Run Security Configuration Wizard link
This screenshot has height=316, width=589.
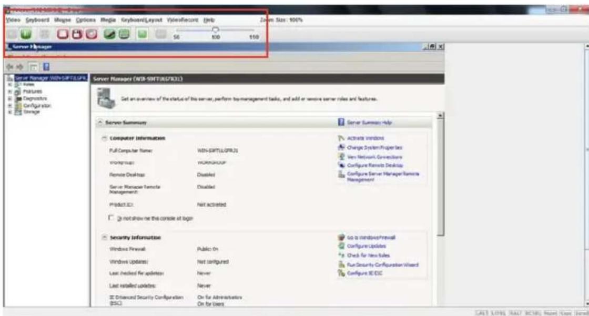[x=382, y=265]
